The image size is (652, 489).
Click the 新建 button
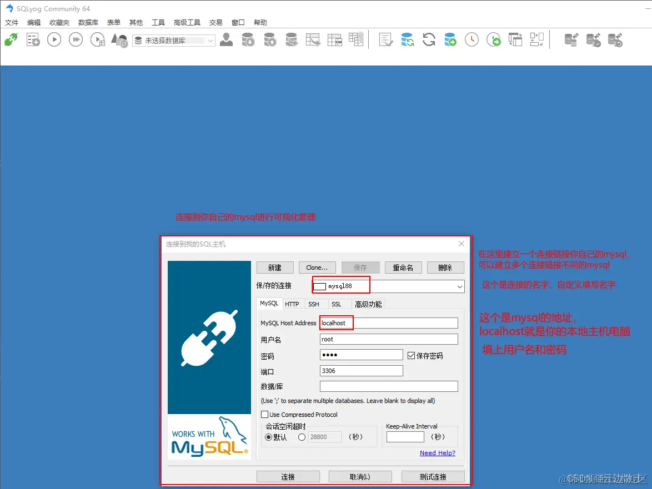(x=275, y=268)
